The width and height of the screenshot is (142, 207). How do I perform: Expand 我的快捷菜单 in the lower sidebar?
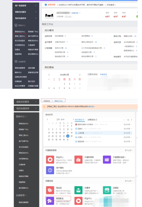[x=27, y=108]
